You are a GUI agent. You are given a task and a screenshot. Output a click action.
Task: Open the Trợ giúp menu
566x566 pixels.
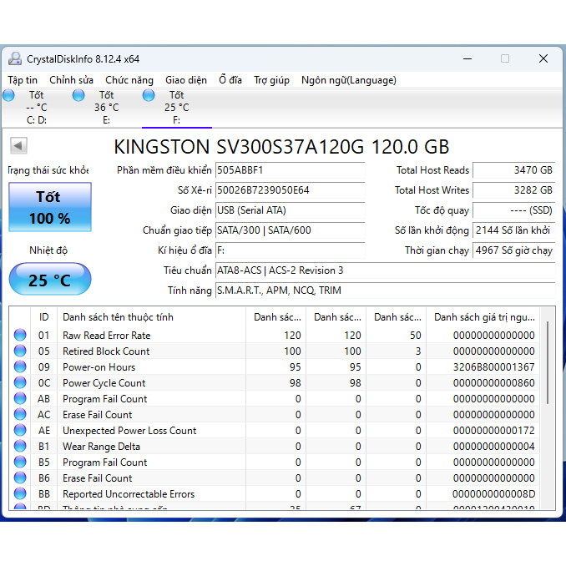click(271, 80)
